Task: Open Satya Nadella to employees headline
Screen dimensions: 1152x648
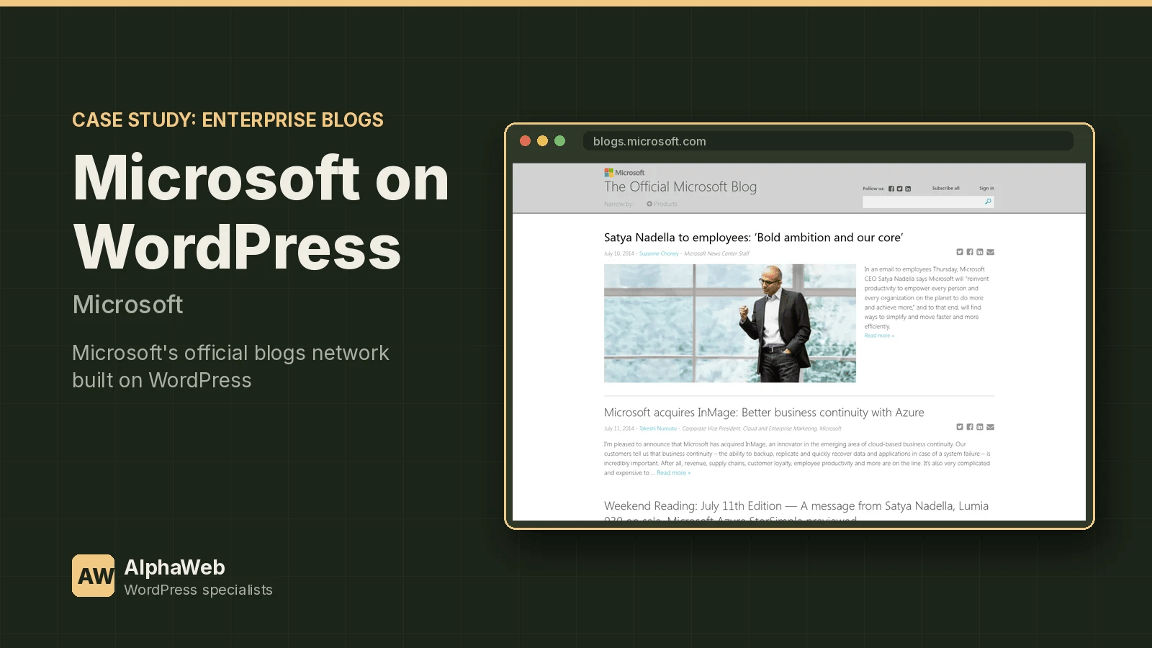Action: pyautogui.click(x=753, y=238)
